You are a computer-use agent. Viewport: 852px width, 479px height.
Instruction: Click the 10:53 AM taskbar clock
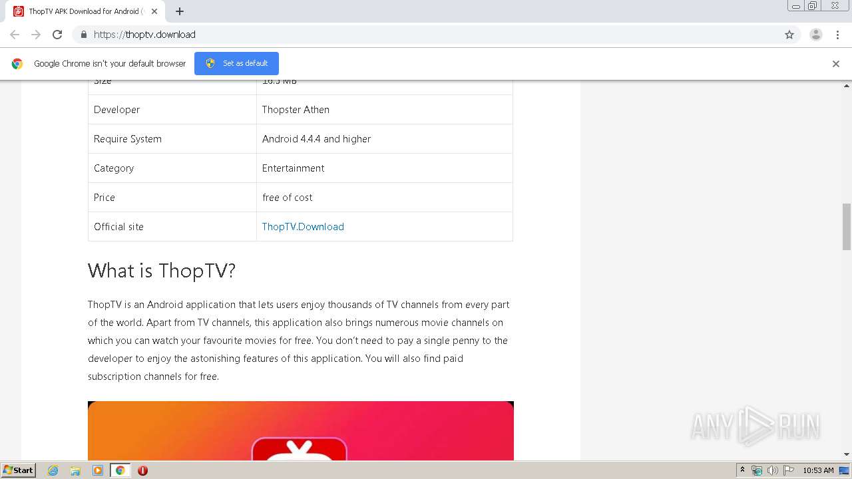click(x=818, y=470)
